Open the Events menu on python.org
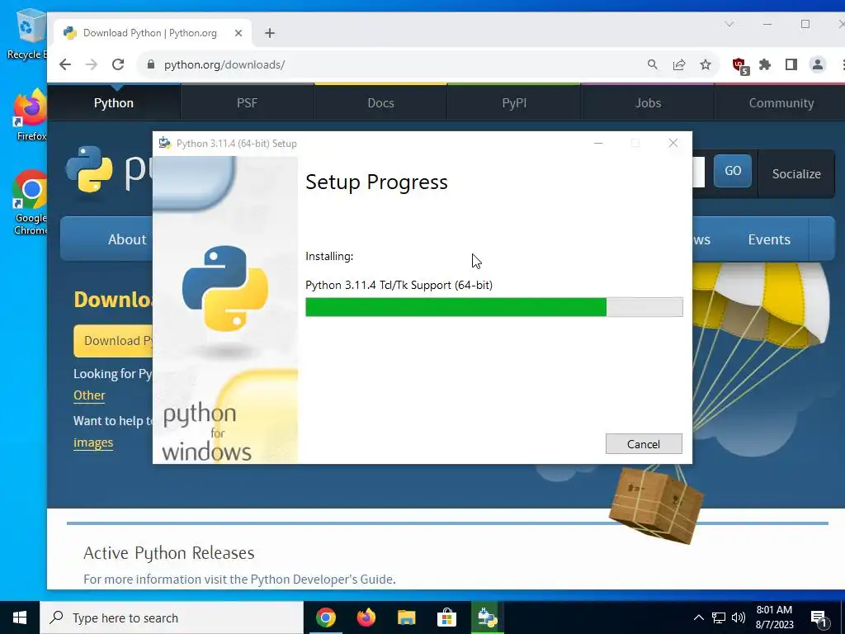This screenshot has width=845, height=634. [x=769, y=239]
